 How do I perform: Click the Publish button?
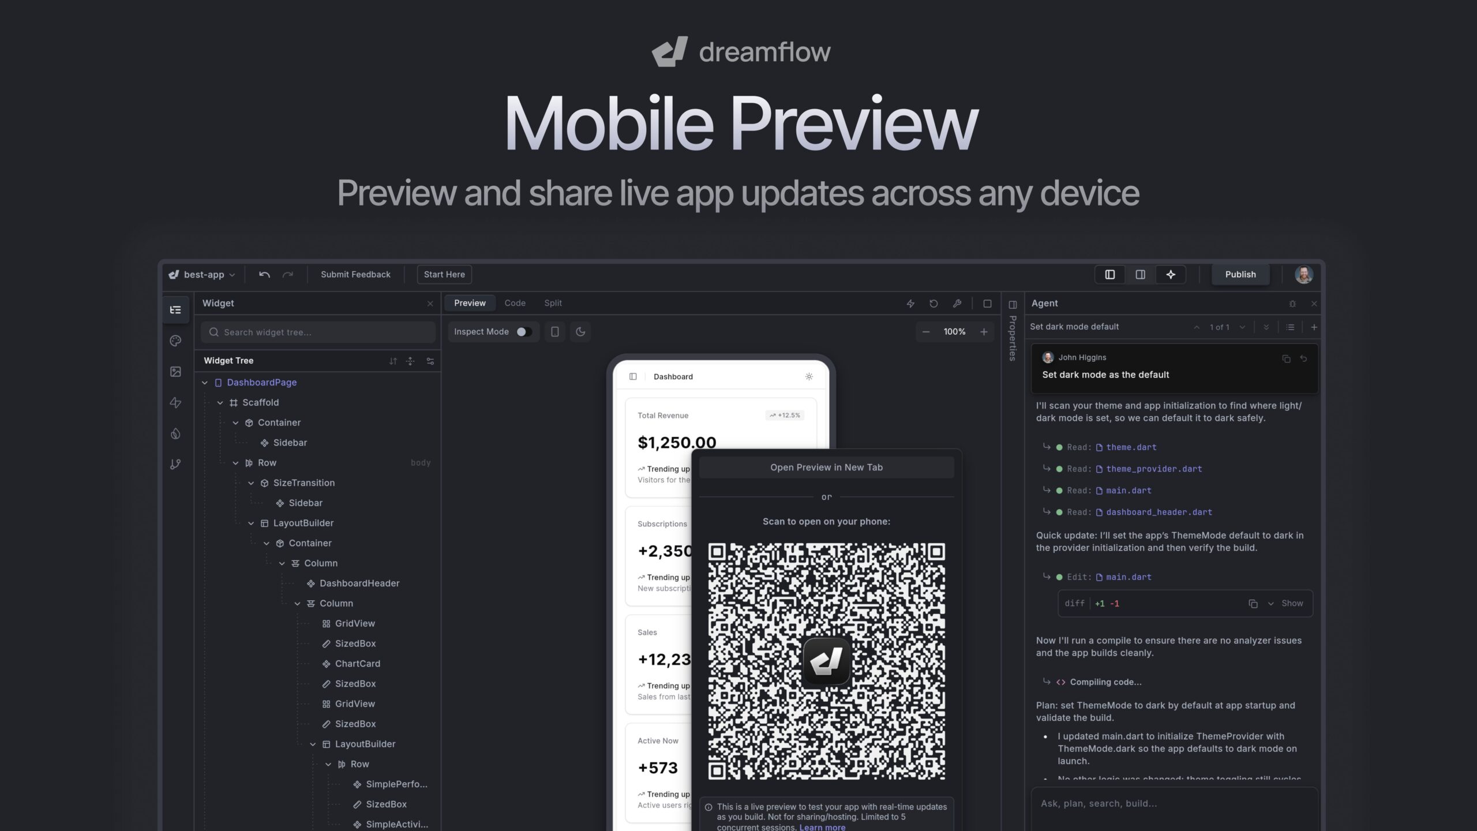1240,274
